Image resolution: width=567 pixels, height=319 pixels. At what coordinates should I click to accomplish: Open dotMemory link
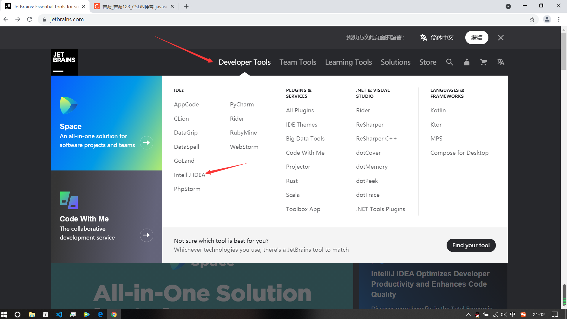(372, 167)
